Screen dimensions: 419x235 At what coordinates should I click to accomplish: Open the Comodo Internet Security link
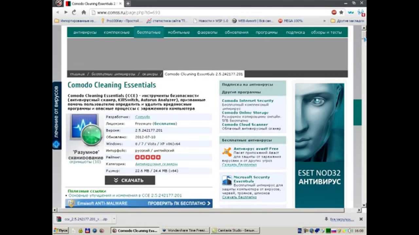point(248,101)
